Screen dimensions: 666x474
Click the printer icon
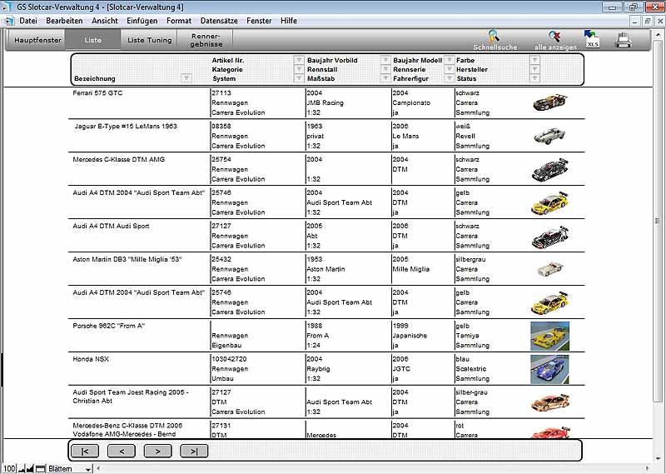coord(623,39)
